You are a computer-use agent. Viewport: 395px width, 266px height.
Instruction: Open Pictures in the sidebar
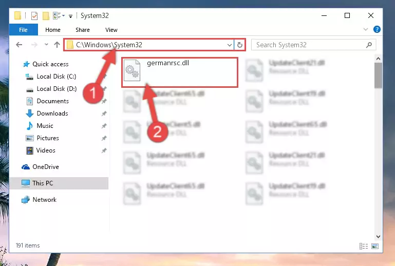point(48,138)
